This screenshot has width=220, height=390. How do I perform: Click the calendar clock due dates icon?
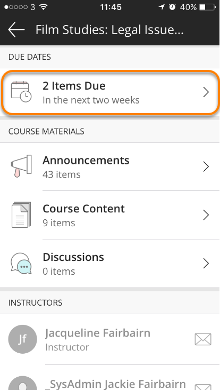click(21, 92)
